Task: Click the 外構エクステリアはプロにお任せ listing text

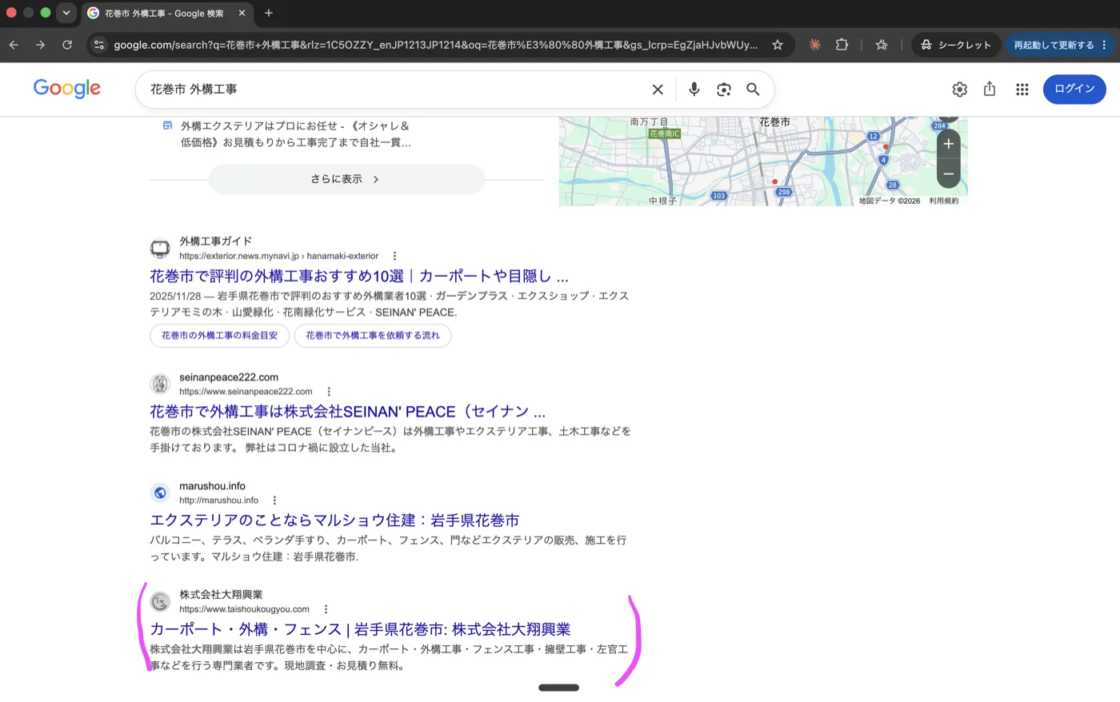Action: [296, 134]
